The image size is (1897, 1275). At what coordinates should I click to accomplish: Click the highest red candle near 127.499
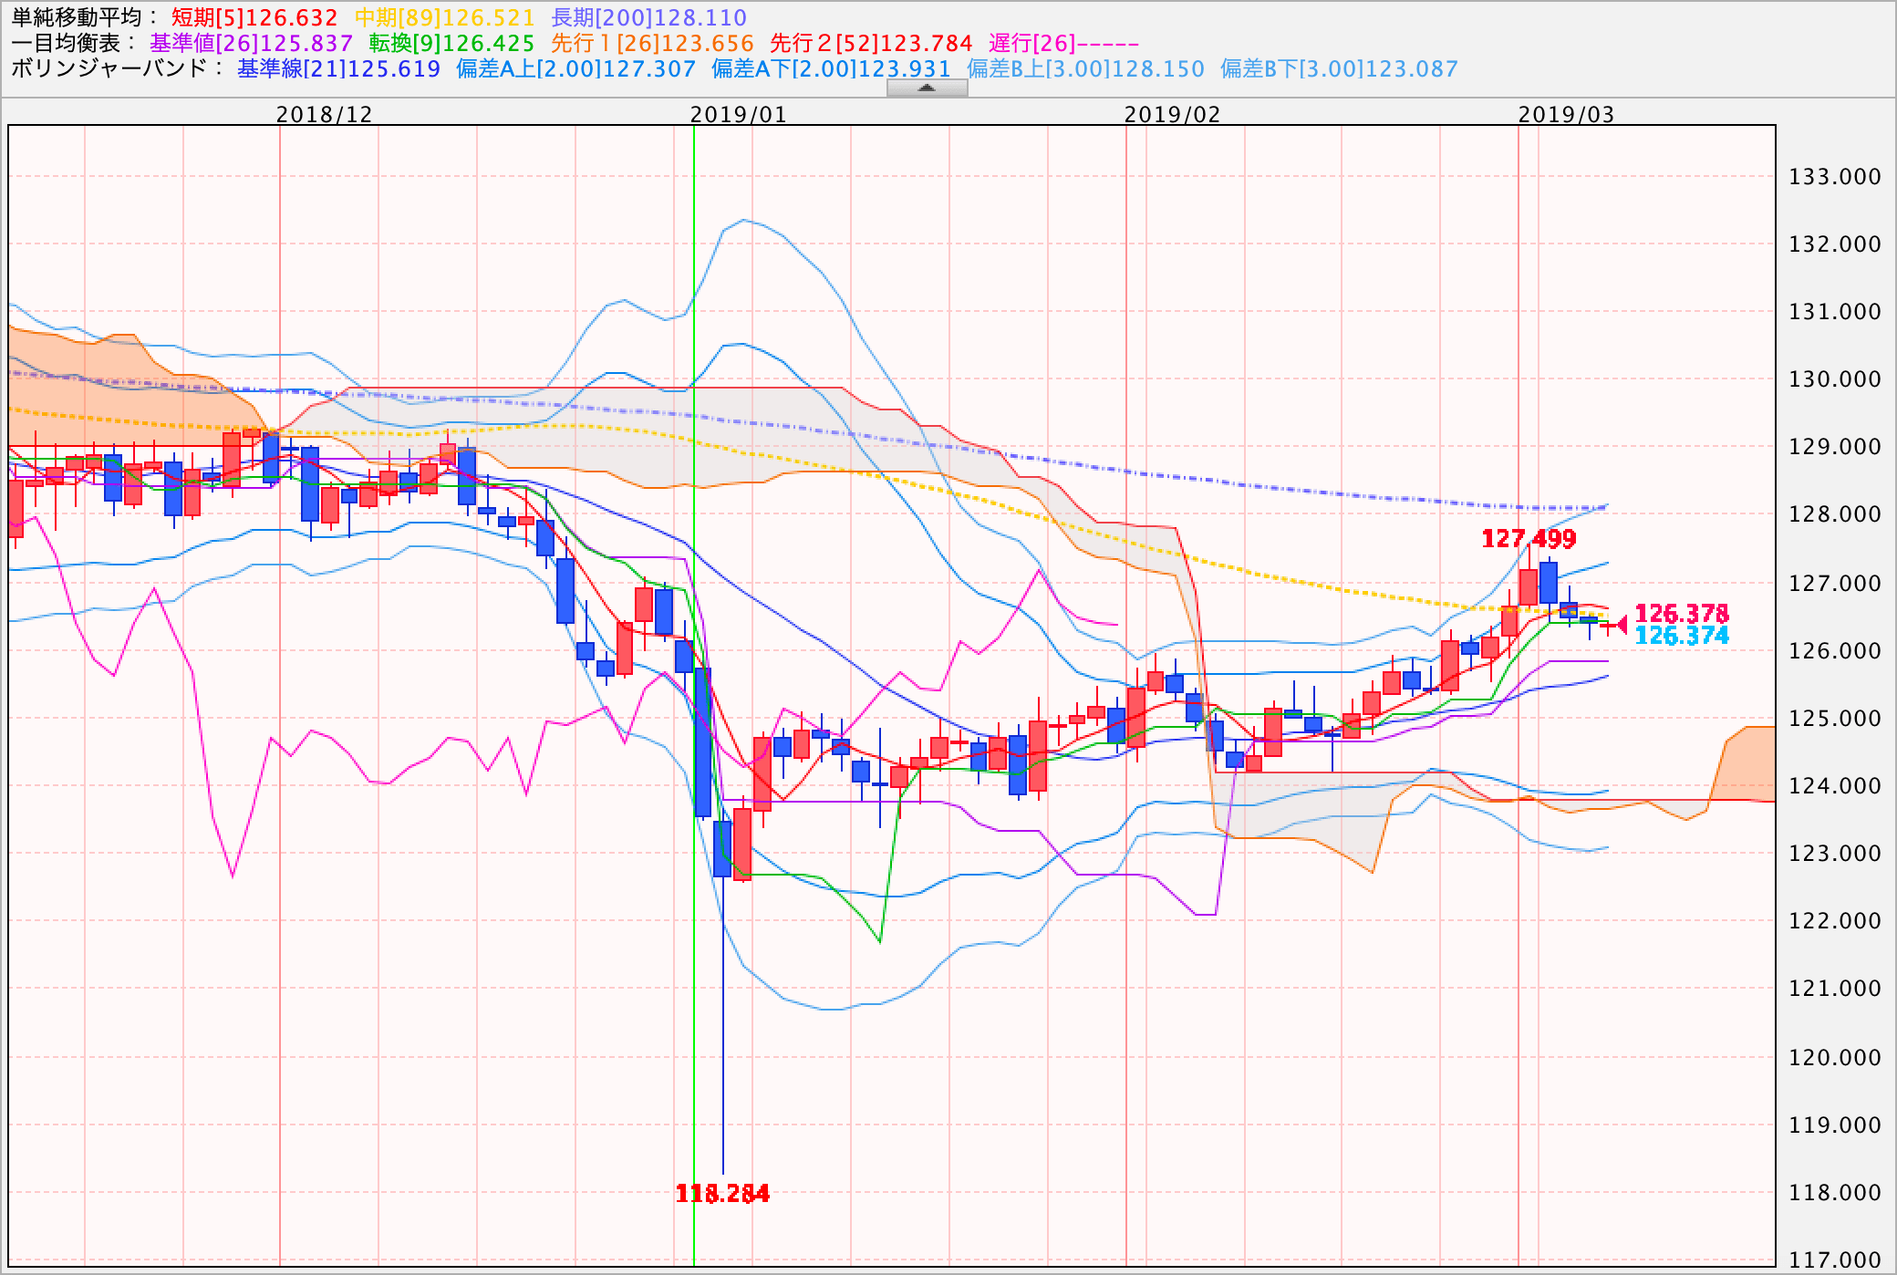(x=1528, y=587)
